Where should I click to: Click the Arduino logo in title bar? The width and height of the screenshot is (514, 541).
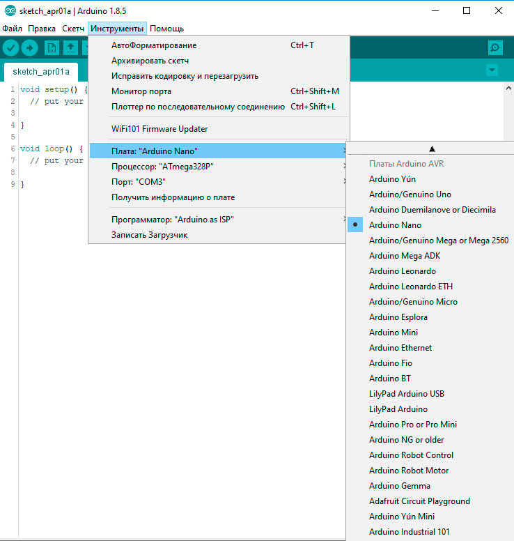tap(10, 10)
